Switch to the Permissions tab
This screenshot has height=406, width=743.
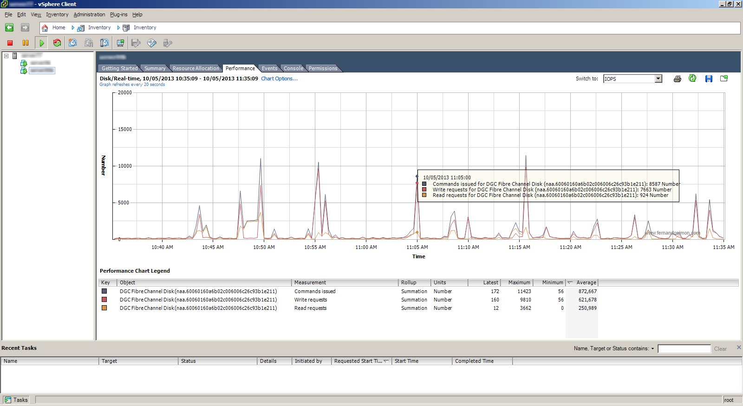point(323,68)
